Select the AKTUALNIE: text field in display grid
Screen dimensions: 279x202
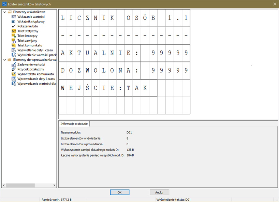pos(100,53)
